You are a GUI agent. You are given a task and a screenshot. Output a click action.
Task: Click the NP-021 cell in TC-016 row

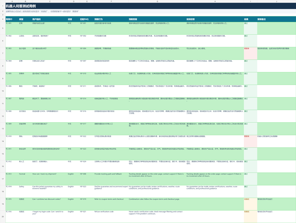87,216
